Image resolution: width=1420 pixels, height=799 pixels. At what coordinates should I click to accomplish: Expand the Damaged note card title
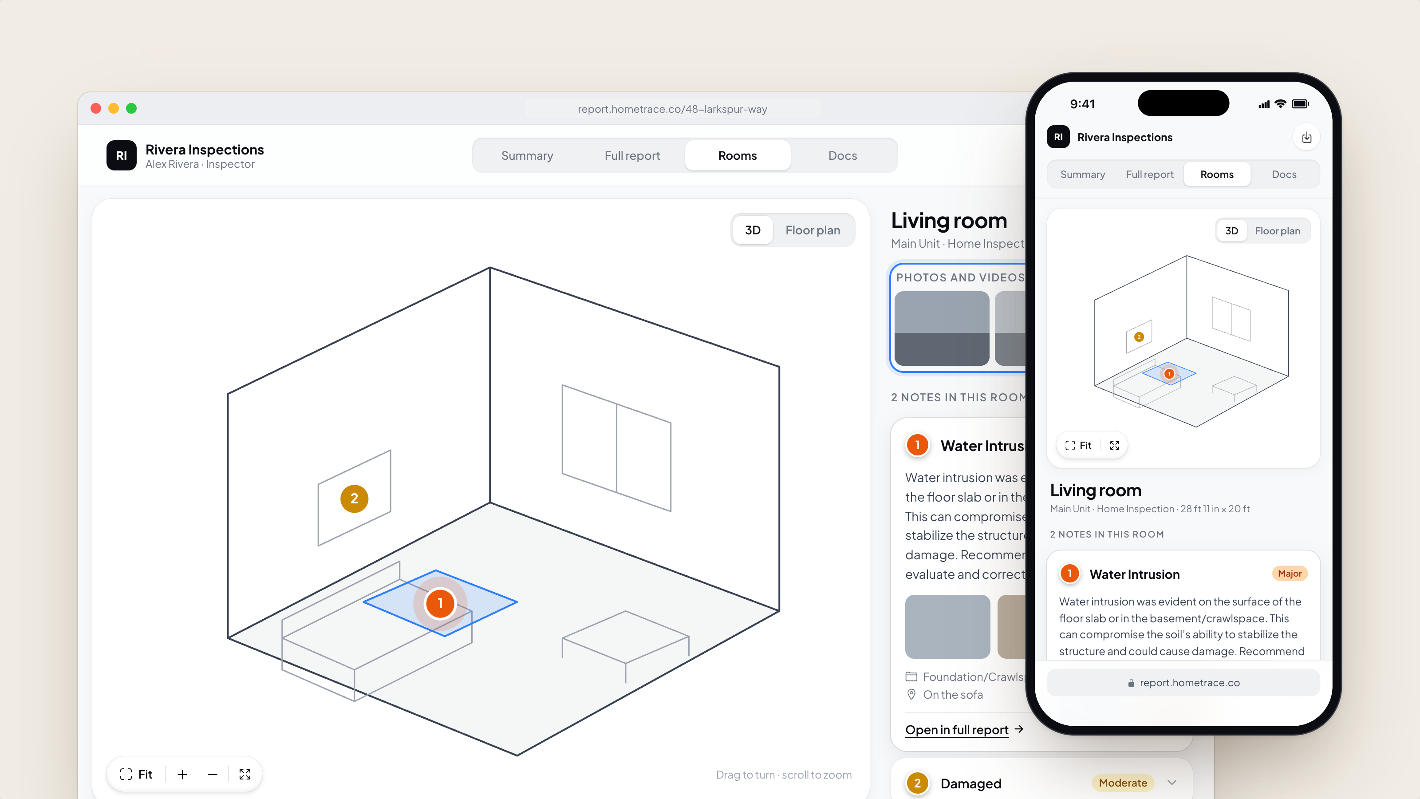coord(970,783)
